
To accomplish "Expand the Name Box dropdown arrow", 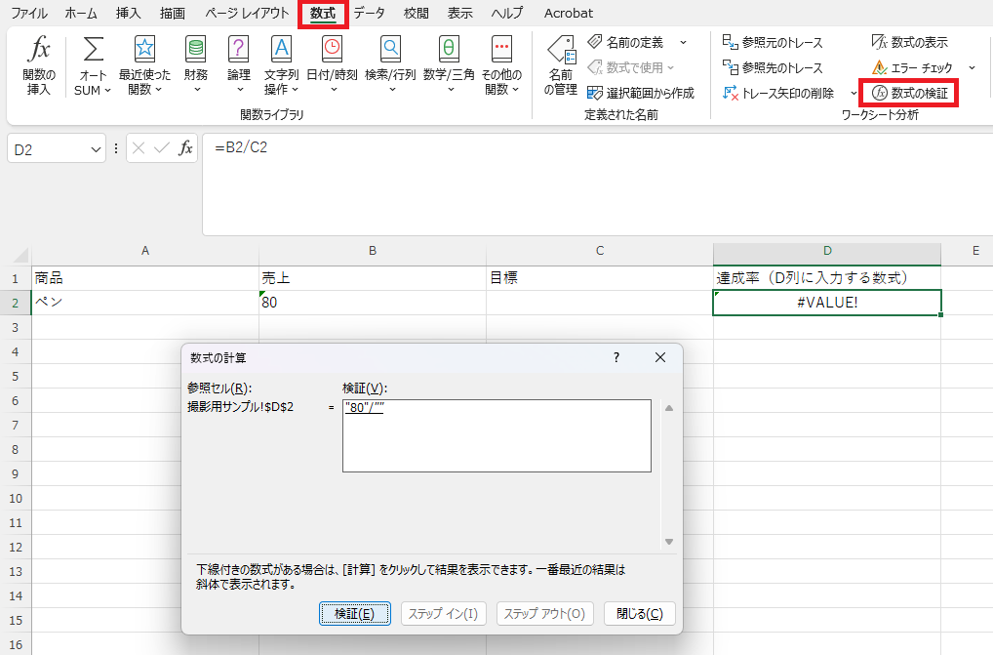I will (96, 150).
